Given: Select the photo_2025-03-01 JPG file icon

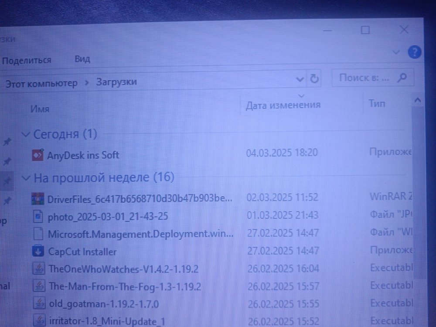Looking at the screenshot, I should (x=38, y=217).
